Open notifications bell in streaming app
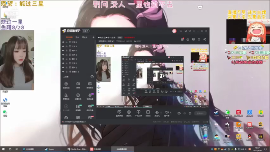This screenshot has width=270, height=152. (199, 39)
